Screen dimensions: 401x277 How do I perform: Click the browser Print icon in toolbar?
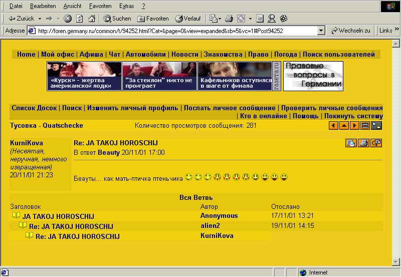pyautogui.click(x=229, y=19)
